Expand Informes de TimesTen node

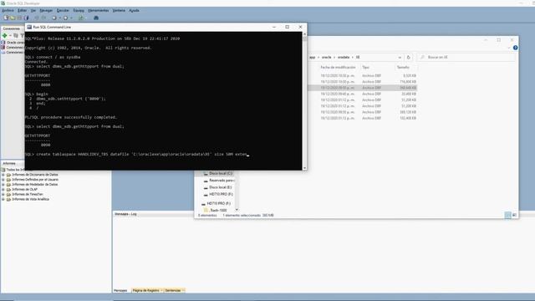[x=3, y=194]
